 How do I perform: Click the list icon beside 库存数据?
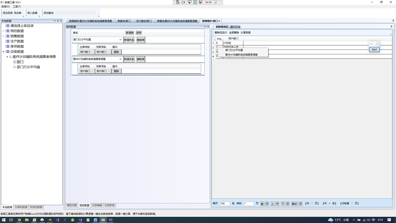[x=8, y=46]
